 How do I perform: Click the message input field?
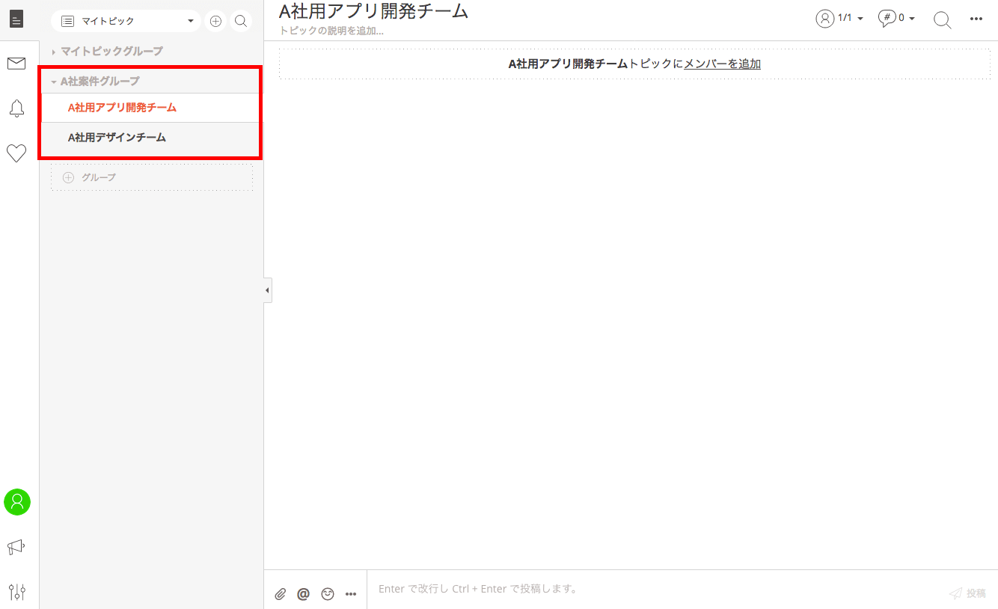point(658,590)
